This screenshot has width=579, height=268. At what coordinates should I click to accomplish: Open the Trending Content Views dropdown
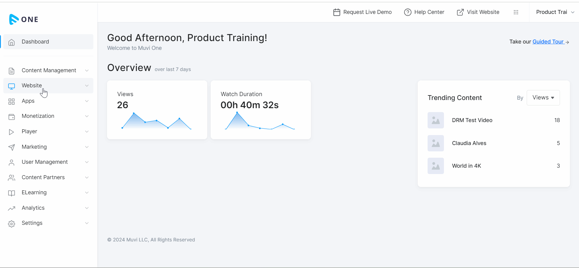point(543,98)
